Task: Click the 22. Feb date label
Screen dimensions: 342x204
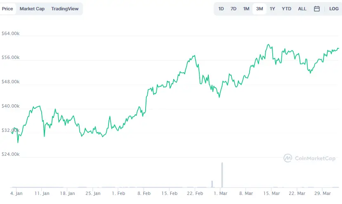Action: pos(195,193)
